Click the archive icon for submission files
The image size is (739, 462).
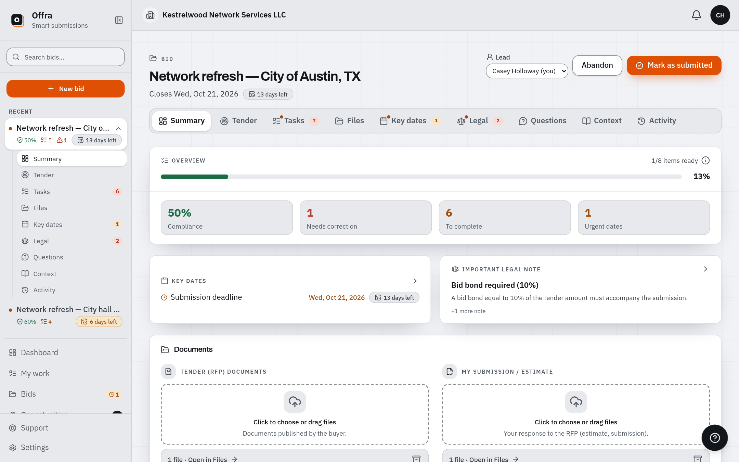point(698,459)
